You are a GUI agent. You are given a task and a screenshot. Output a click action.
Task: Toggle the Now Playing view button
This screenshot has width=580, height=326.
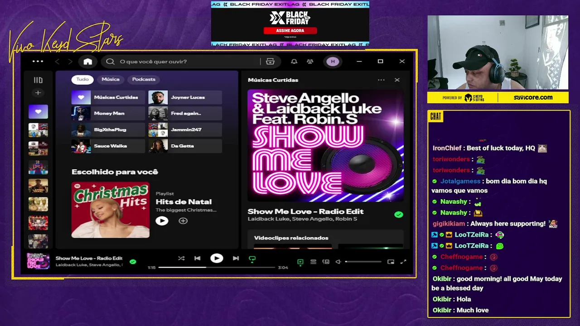[300, 262]
